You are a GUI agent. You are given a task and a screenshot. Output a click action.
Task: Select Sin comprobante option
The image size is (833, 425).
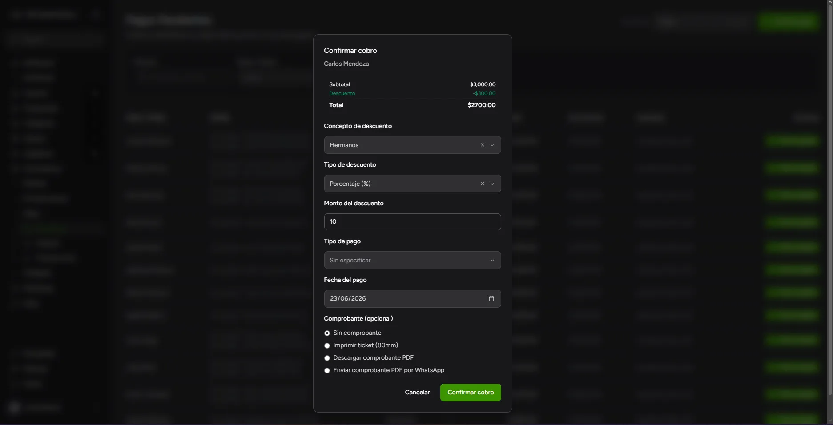click(327, 333)
